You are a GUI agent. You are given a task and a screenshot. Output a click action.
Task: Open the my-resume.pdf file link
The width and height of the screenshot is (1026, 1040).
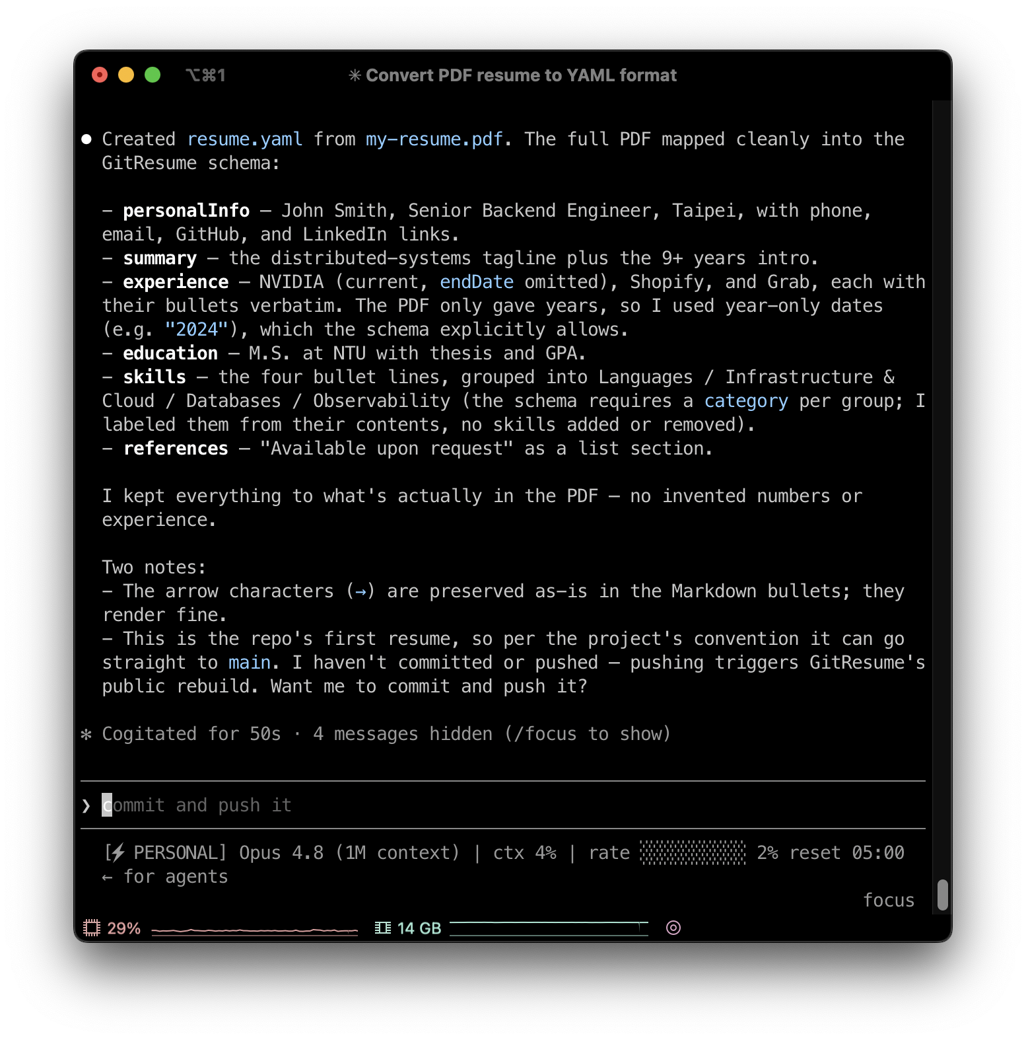(x=435, y=139)
